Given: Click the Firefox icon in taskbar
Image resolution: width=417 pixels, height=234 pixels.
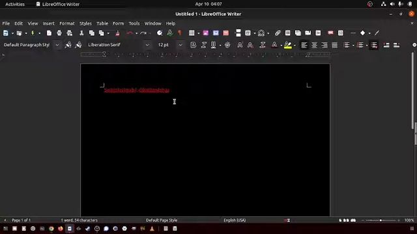Looking at the screenshot, I should tap(61, 228).
